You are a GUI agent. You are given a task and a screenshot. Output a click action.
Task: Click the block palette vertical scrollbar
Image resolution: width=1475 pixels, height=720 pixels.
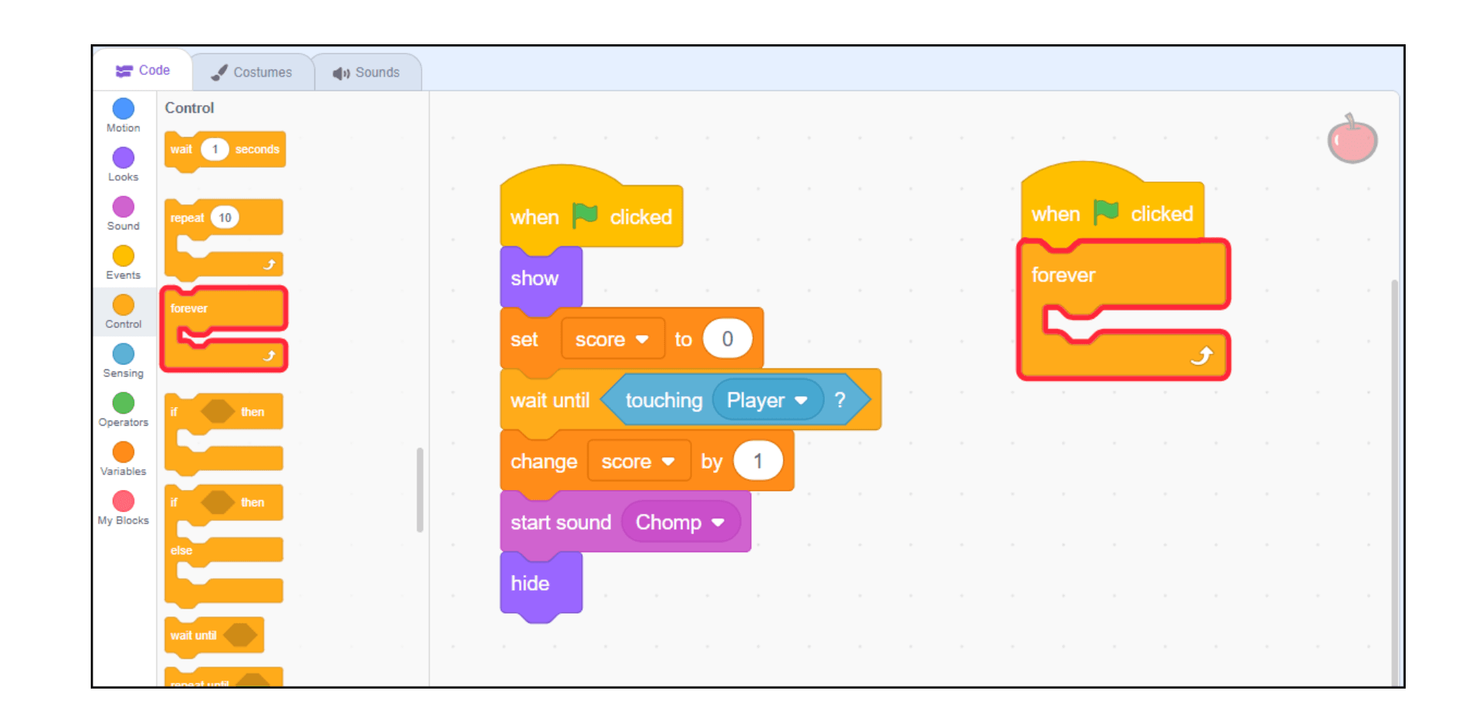pos(419,490)
